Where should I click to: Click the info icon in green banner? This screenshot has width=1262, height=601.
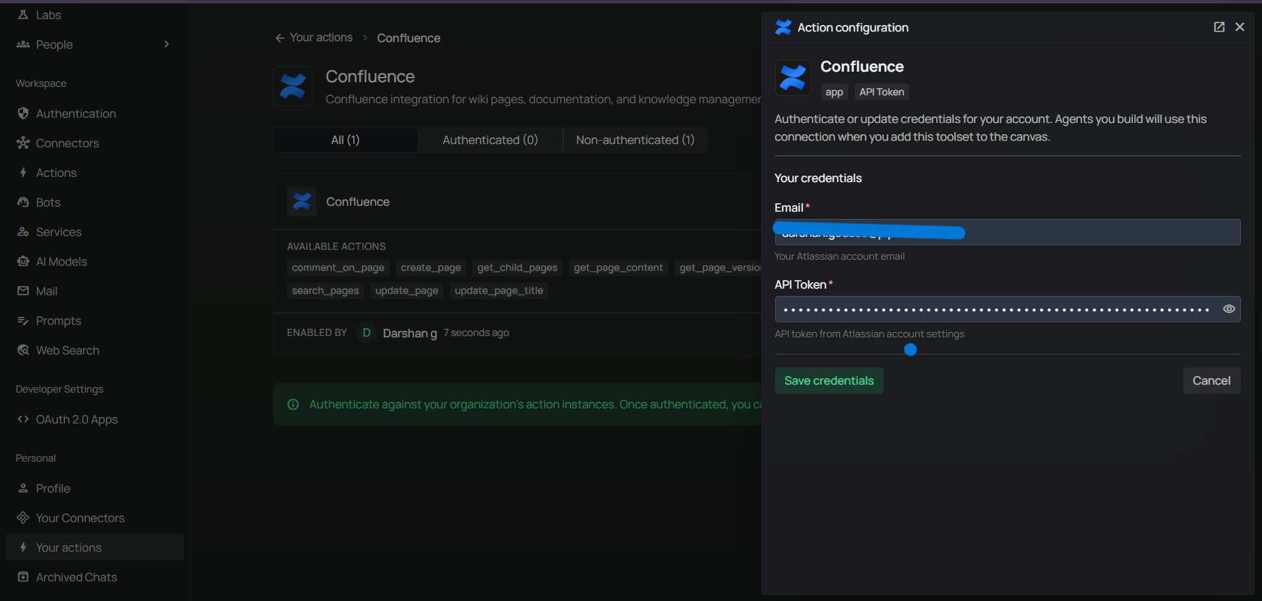pyautogui.click(x=293, y=404)
